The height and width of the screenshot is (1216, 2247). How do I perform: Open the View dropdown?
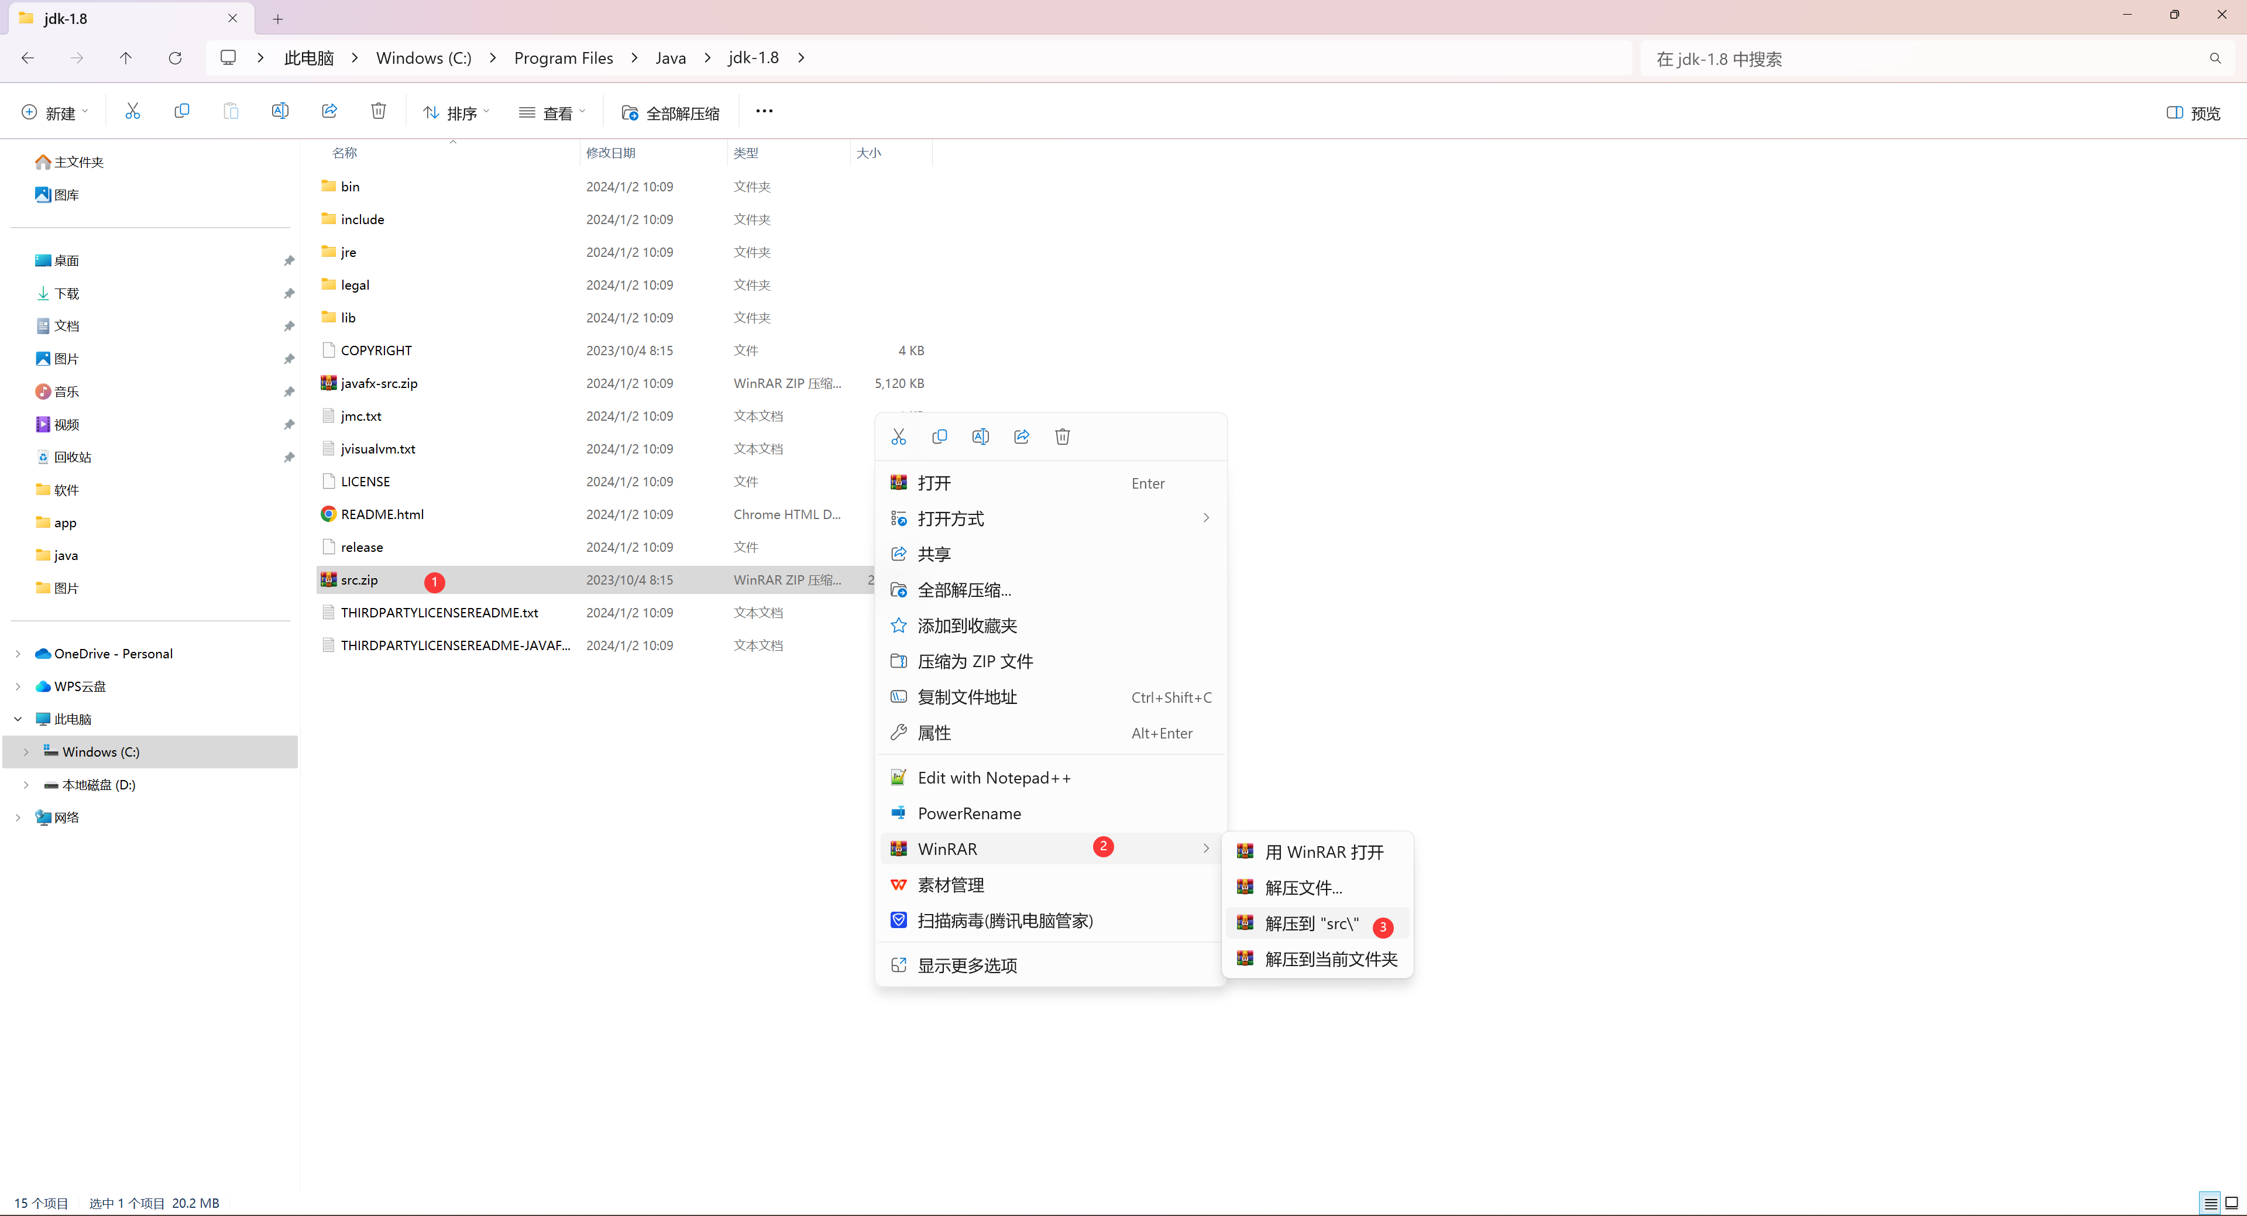(552, 112)
